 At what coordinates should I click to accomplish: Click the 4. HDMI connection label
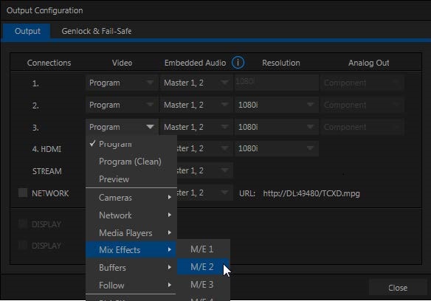pos(46,149)
